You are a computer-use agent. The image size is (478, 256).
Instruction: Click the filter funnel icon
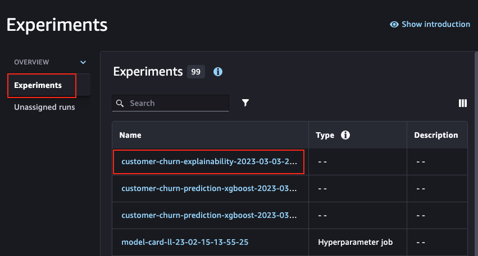(245, 103)
